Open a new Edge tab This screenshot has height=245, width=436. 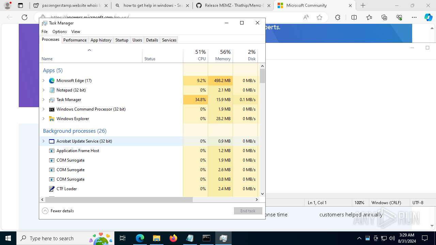363,5
